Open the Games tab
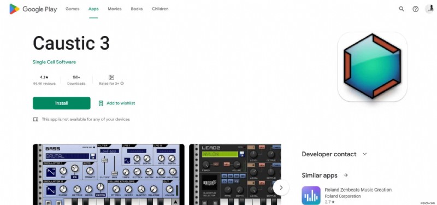437x205 pixels. [x=73, y=9]
